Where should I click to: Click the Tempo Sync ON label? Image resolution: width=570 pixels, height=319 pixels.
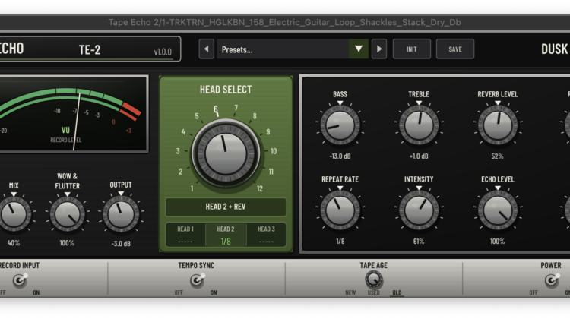[x=214, y=292]
